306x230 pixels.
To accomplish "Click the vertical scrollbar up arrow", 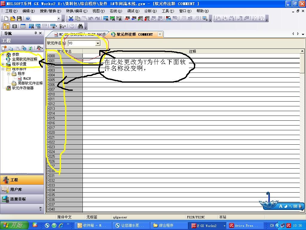I will tap(302, 51).
